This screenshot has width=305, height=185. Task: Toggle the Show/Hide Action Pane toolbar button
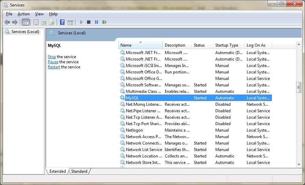point(70,22)
